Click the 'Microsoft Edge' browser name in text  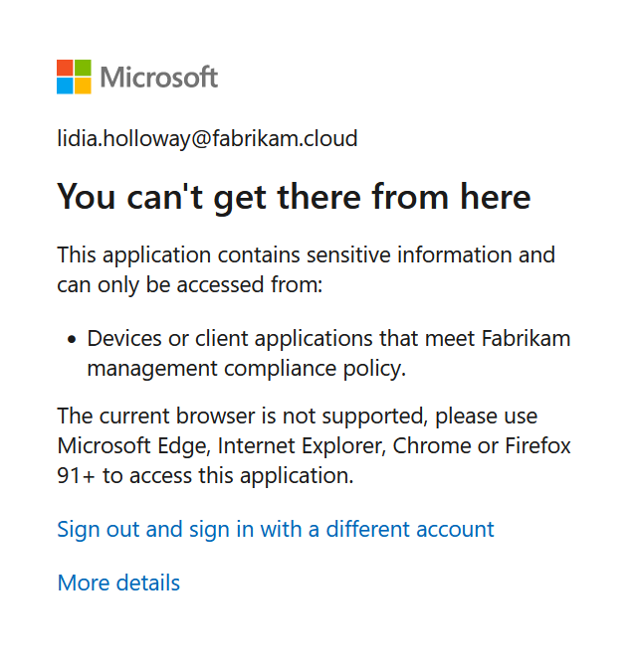[x=131, y=445]
